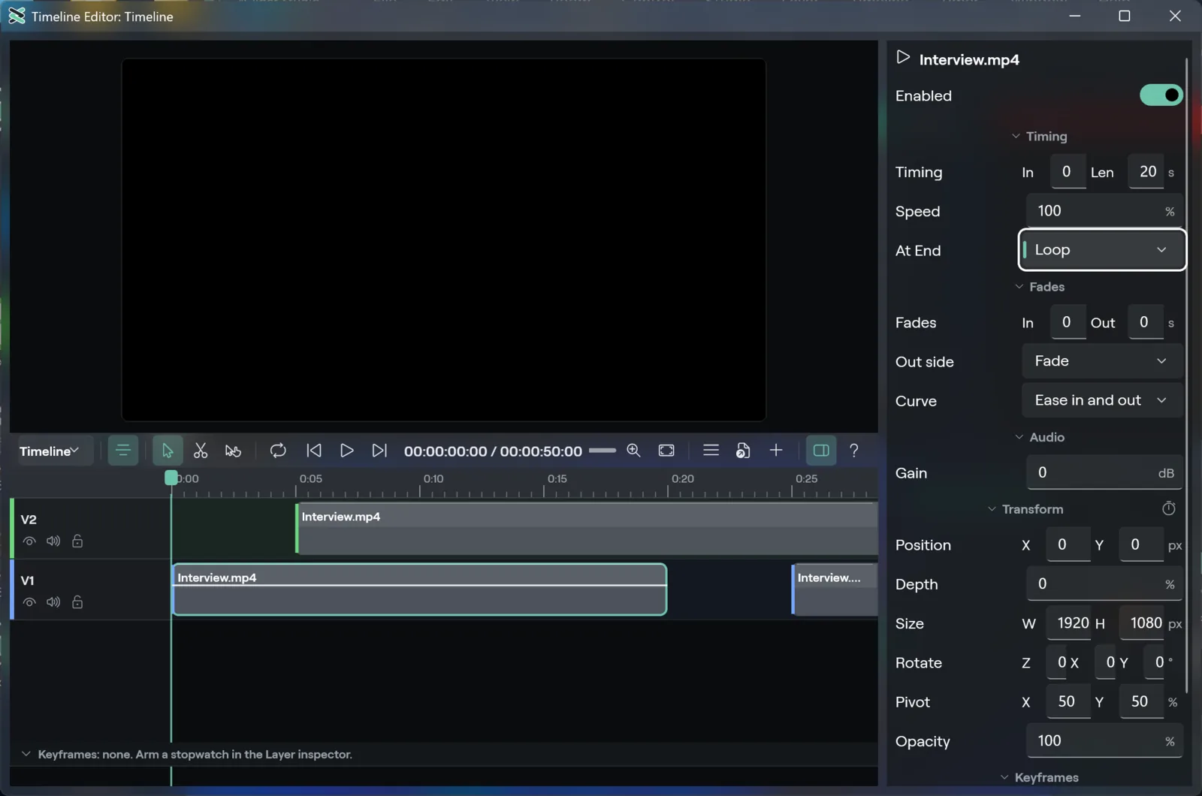
Task: Activate the scissors cut tool
Action: pos(200,451)
